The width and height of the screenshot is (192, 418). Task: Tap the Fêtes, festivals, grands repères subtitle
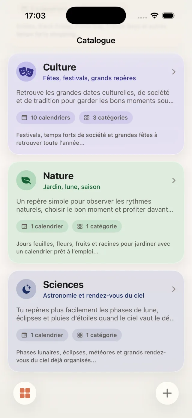tap(90, 78)
